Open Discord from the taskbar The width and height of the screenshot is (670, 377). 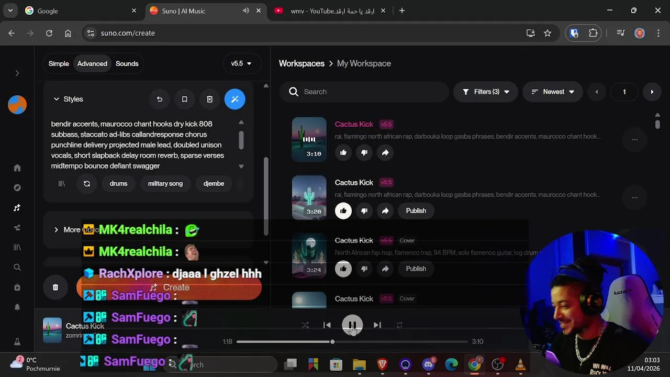pyautogui.click(x=429, y=364)
